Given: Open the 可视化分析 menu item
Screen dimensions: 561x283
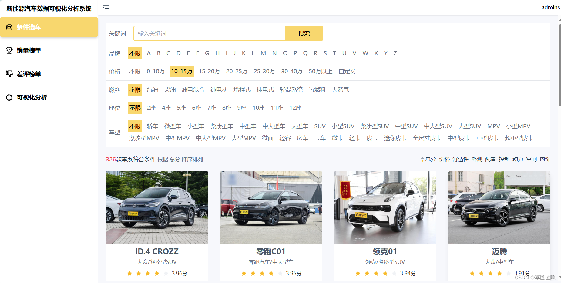Looking at the screenshot, I should 49,97.
